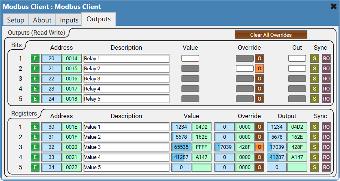Turn off the orange override for Value 3
This screenshot has height=181, width=340.
tap(259, 147)
